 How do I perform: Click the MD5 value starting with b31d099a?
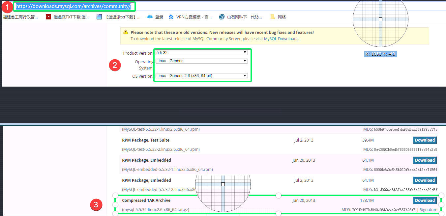click(405, 190)
